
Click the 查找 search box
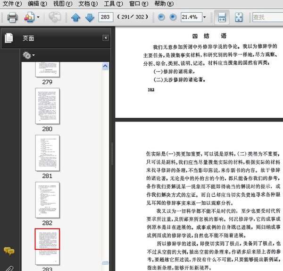click(x=266, y=17)
